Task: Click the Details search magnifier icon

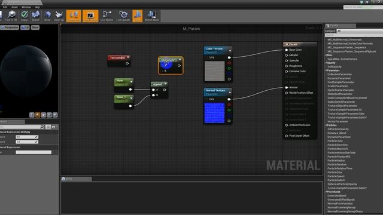Action: coord(42,127)
